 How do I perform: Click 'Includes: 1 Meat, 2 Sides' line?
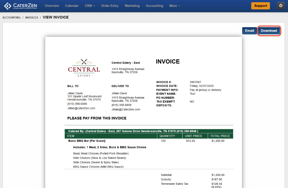click(110, 147)
